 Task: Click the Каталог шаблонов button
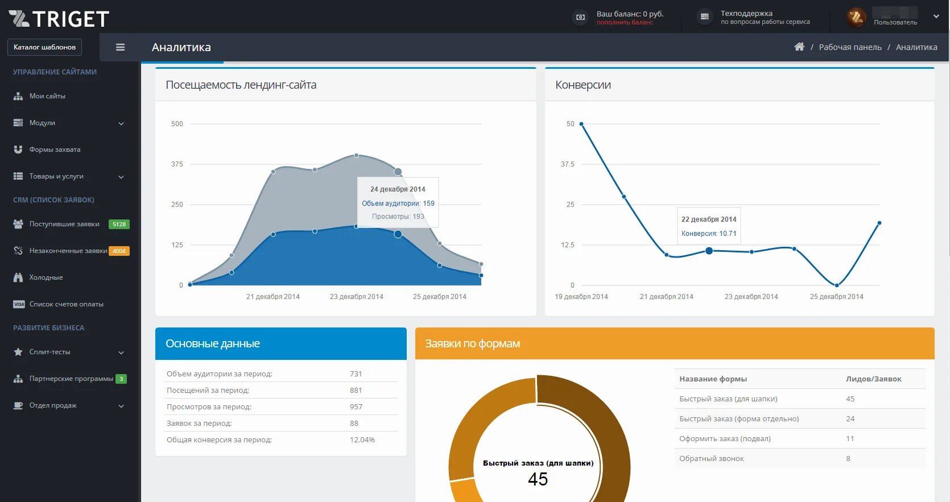click(44, 47)
